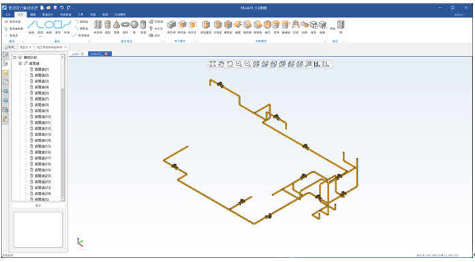Select the straight line curve tool
Image resolution: width=475 pixels, height=262 pixels.
point(31,27)
